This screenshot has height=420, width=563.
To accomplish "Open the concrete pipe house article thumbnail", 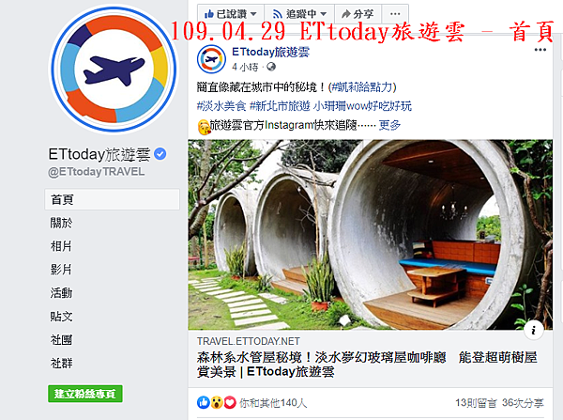I will click(x=371, y=235).
